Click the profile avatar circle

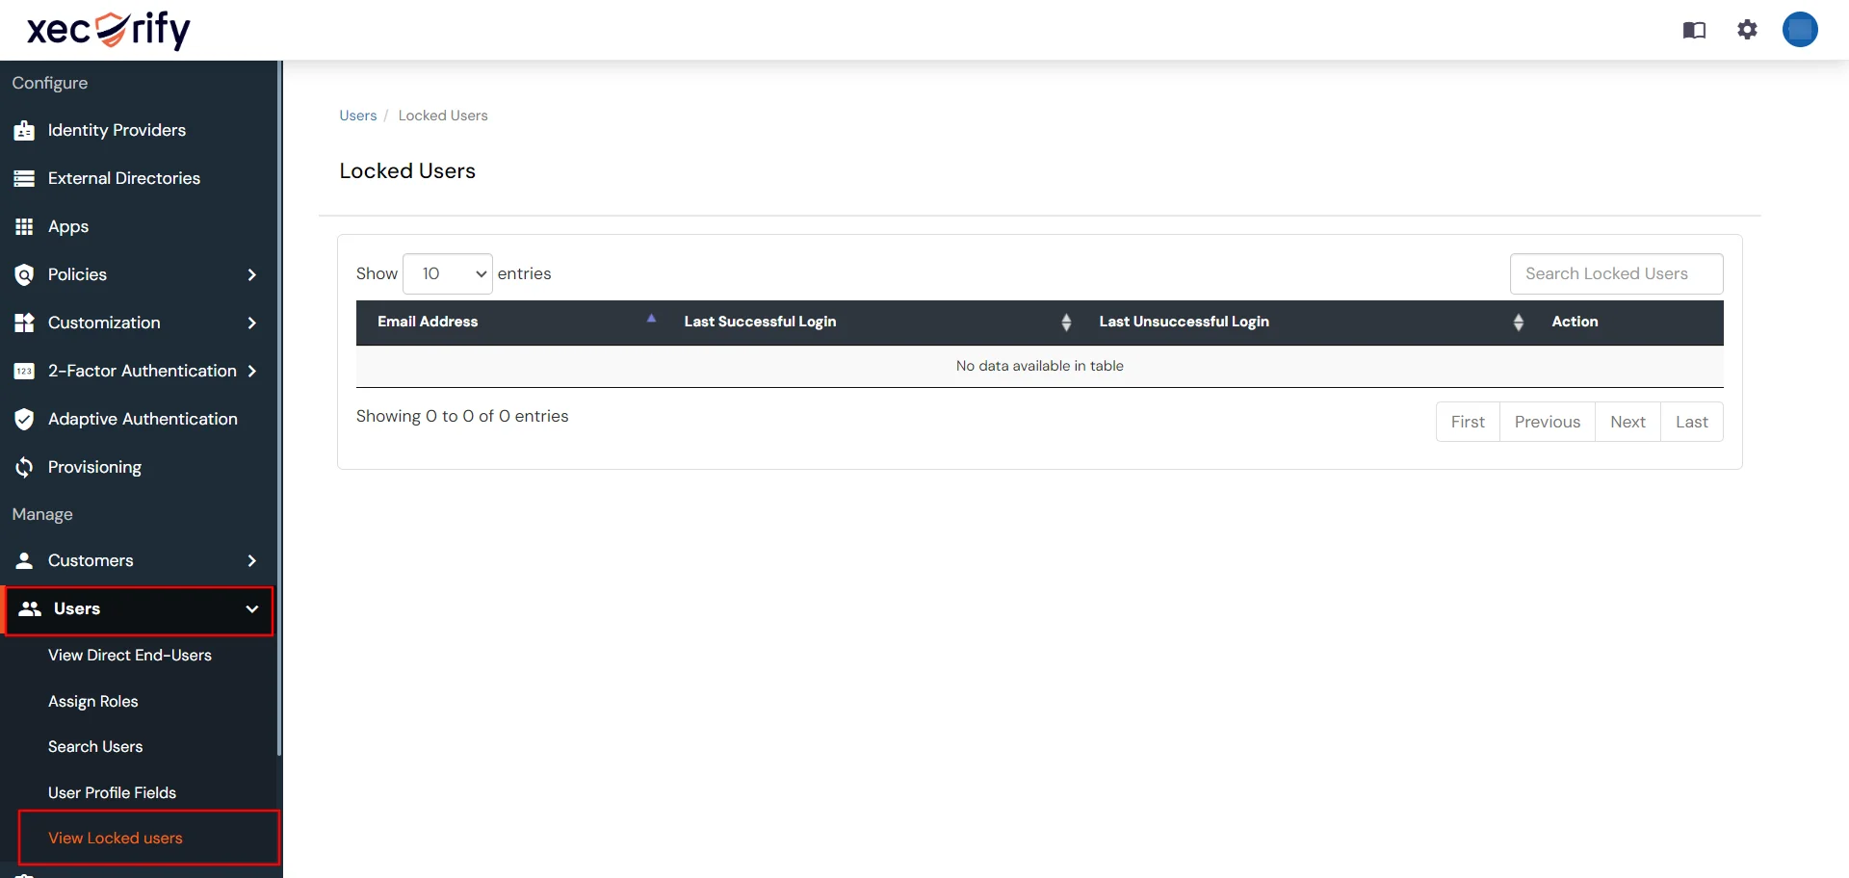(1801, 30)
